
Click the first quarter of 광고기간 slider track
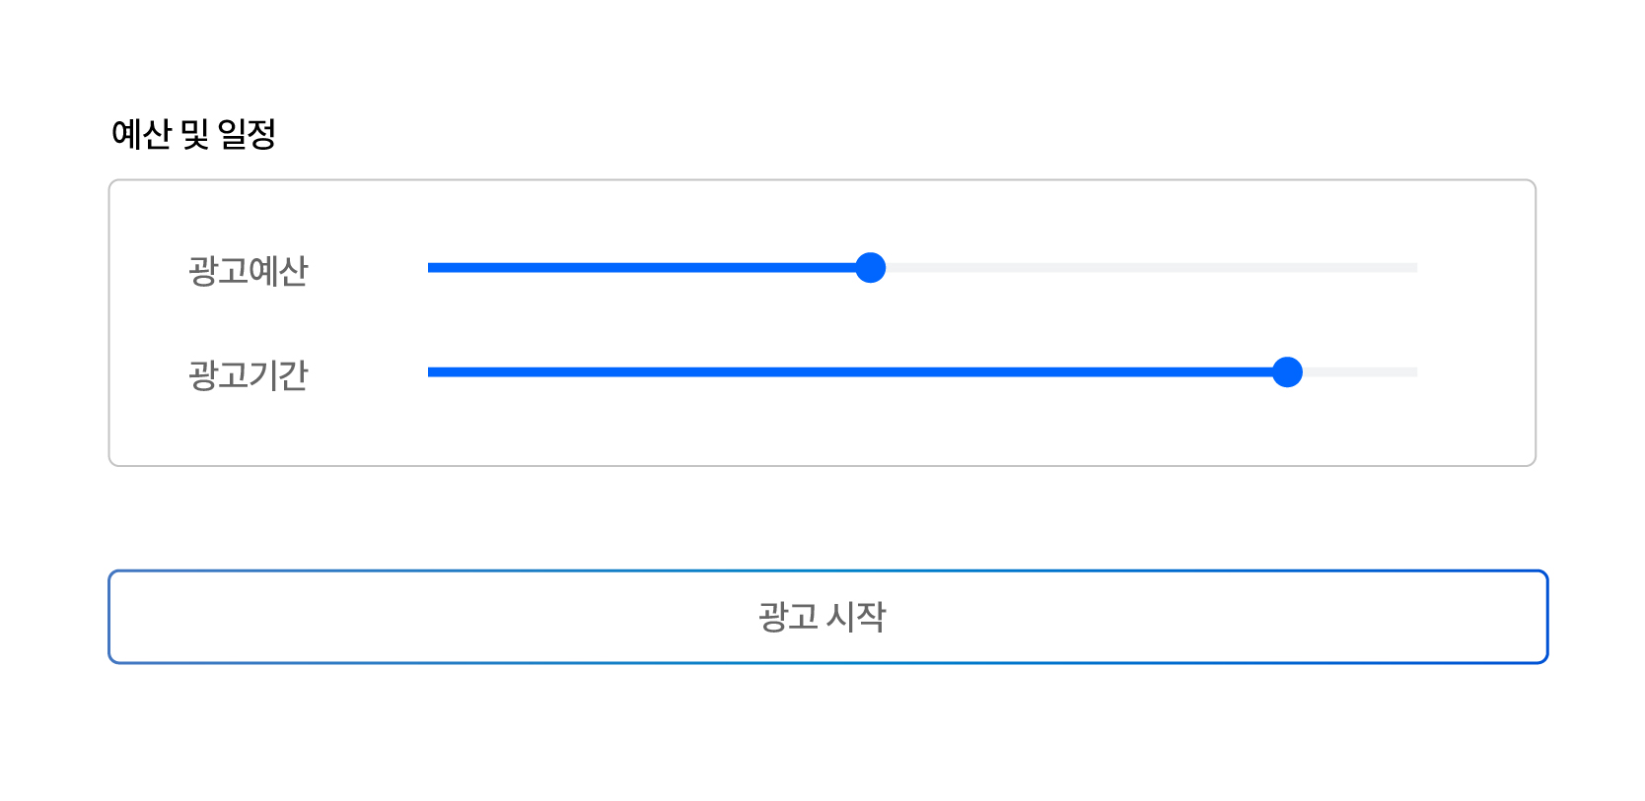(x=676, y=372)
